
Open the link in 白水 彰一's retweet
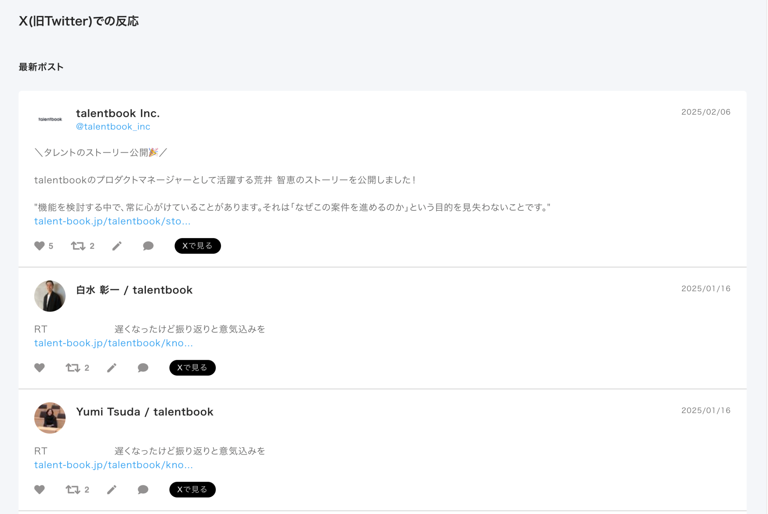pos(113,343)
